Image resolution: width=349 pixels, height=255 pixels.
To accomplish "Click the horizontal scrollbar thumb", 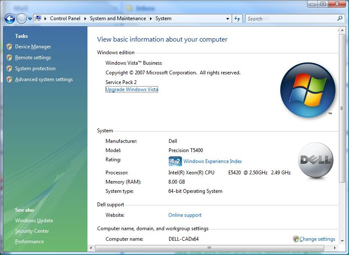I will point(209,248).
